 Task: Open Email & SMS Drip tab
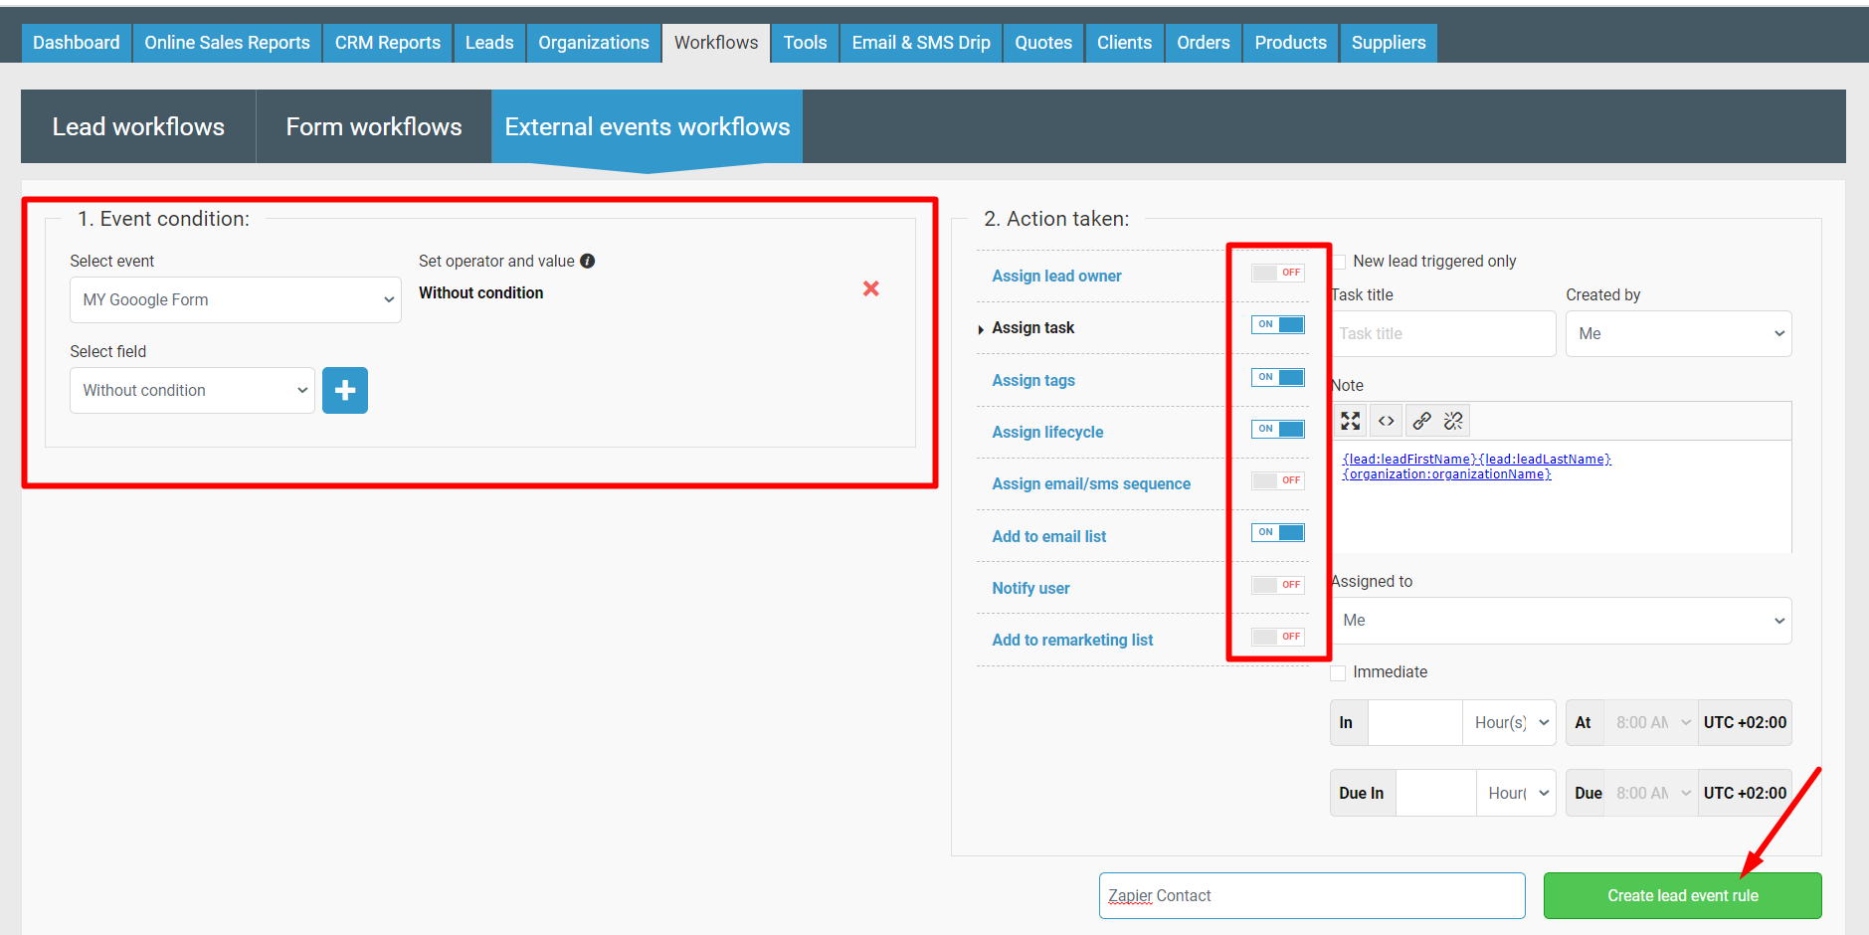[x=921, y=43]
